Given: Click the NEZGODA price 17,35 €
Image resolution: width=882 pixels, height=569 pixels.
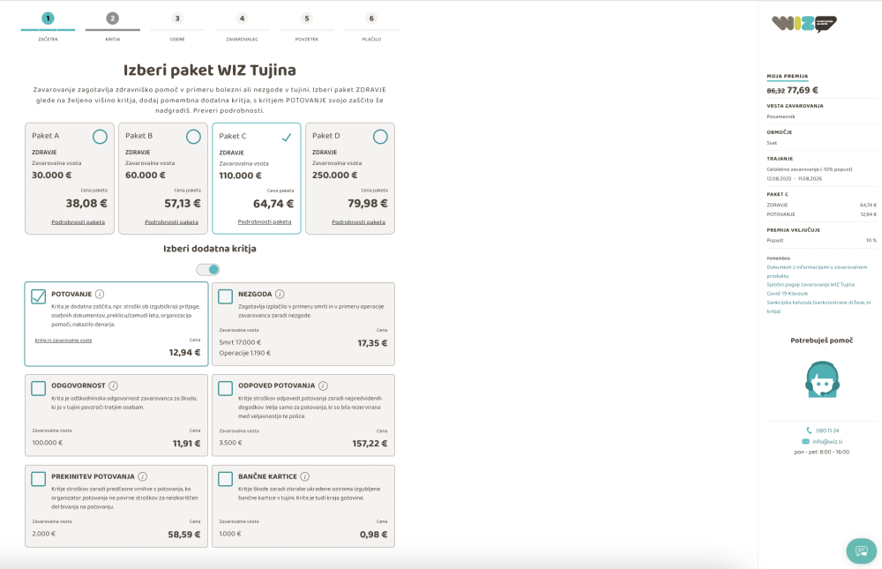Looking at the screenshot, I should 372,343.
